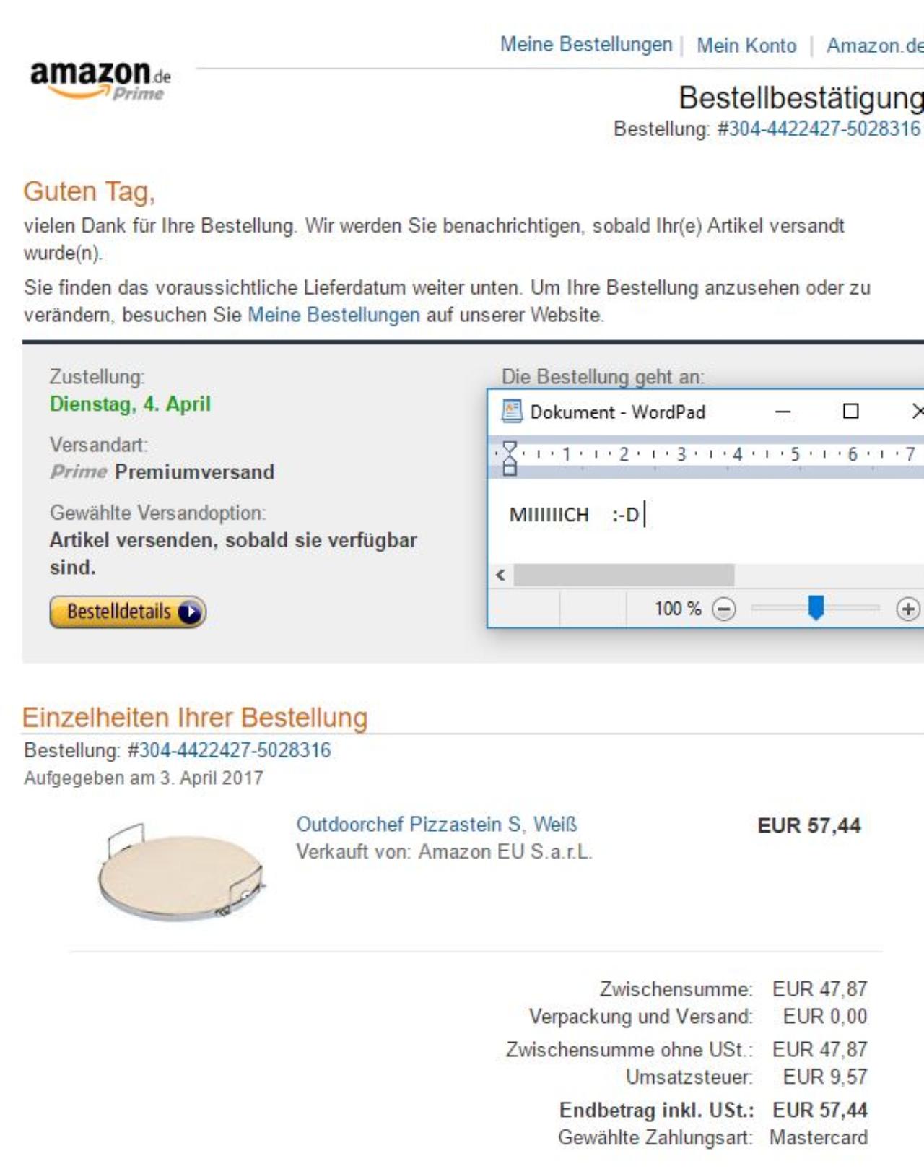
Task: Open the Meine Bestellungen header link
Action: tap(586, 45)
